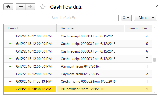Click the scrollbar up arrow
The width and height of the screenshot is (162, 98).
[154, 27]
